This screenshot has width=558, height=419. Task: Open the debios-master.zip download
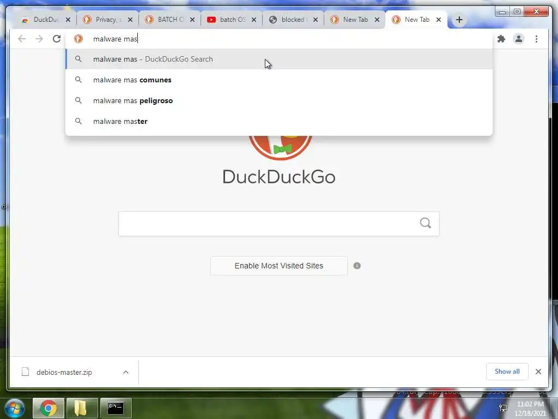click(64, 372)
